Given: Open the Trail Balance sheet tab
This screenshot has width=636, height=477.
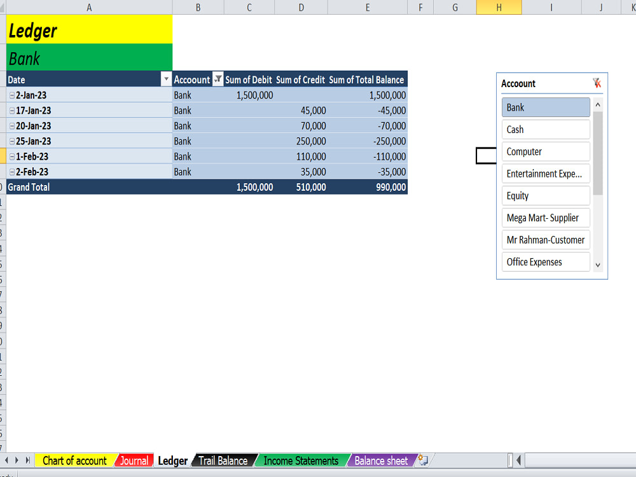Looking at the screenshot, I should (224, 460).
